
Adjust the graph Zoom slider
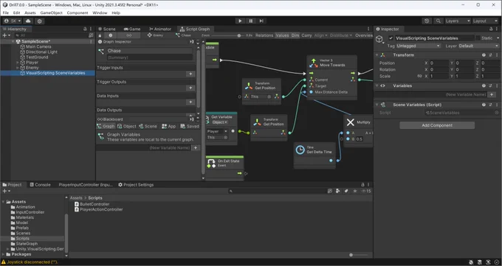pos(239,35)
